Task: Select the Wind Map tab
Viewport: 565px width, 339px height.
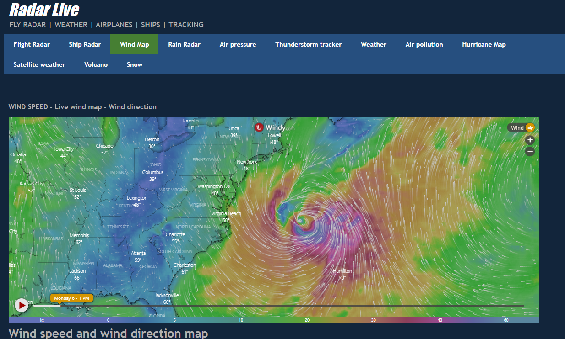Action: click(134, 44)
